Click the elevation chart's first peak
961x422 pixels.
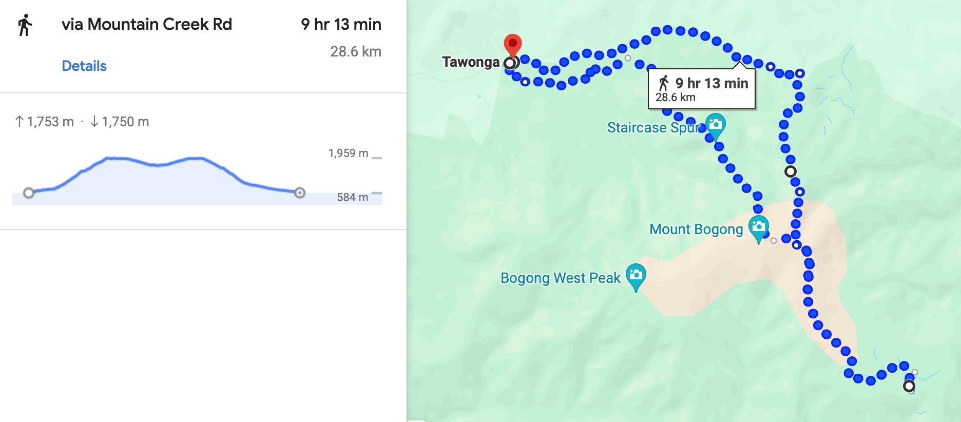[x=109, y=158]
